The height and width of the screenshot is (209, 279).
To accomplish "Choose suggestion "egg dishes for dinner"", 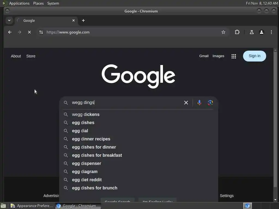I will point(139,147).
